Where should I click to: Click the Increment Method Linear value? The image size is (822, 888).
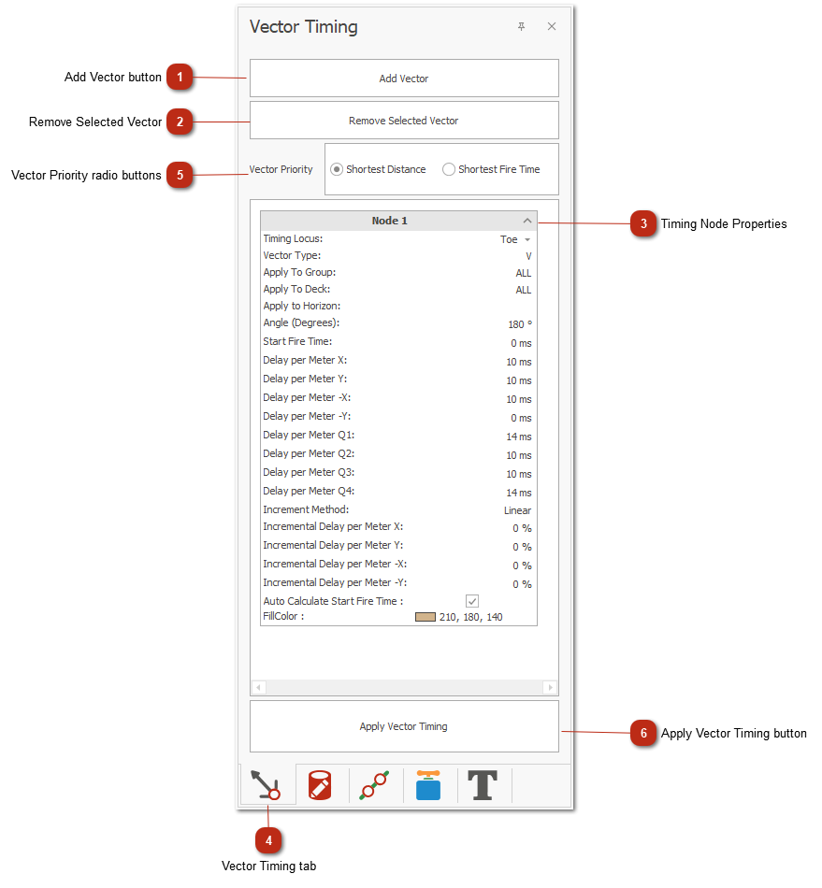(x=517, y=510)
